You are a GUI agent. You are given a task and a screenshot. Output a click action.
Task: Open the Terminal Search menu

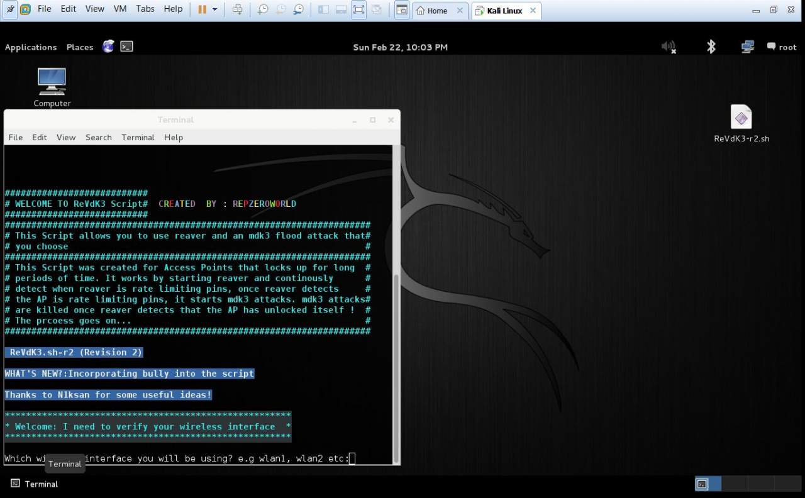[x=99, y=138]
